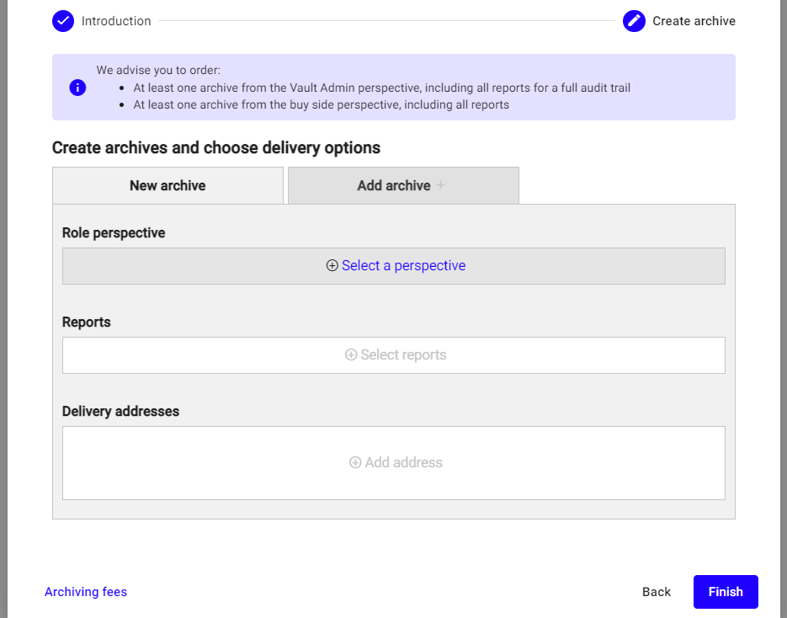This screenshot has height=618, width=787.
Task: Click the info icon in the advice banner
Action: (77, 88)
